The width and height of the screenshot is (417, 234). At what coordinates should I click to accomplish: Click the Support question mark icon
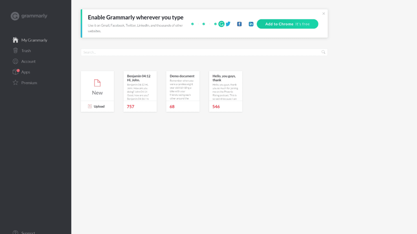coord(15,232)
